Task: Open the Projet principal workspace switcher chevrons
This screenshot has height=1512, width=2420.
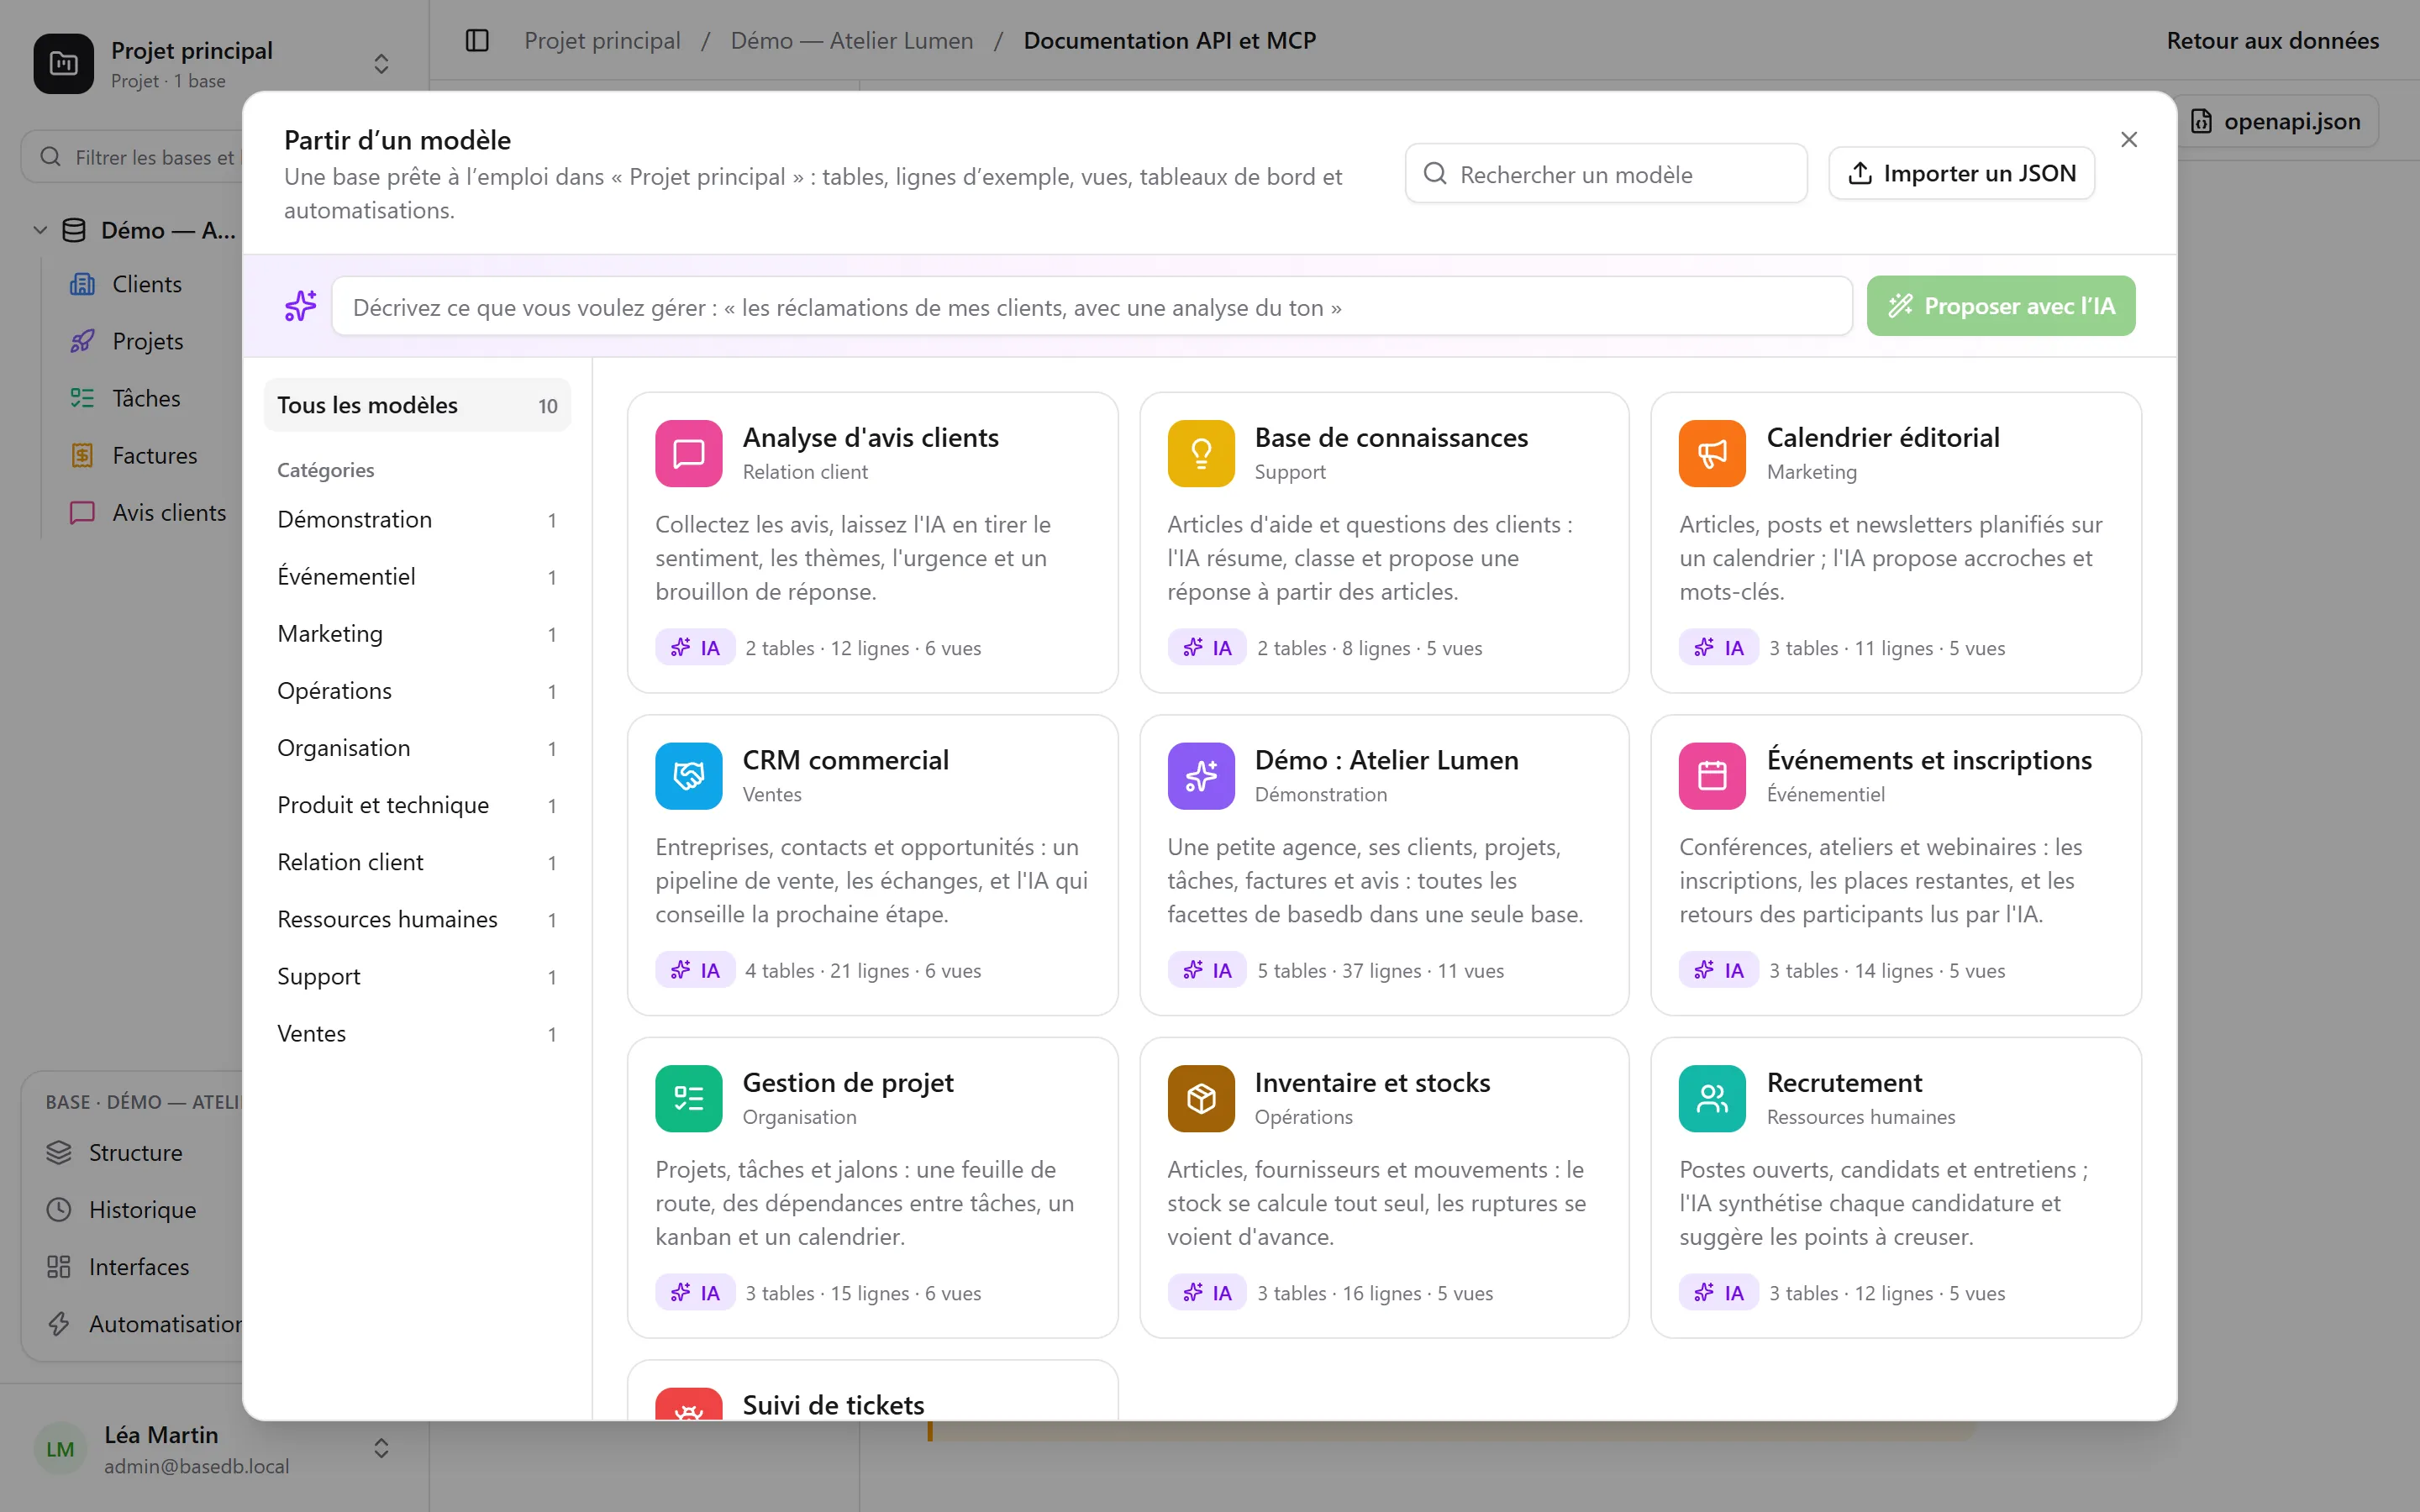Action: [x=381, y=64]
